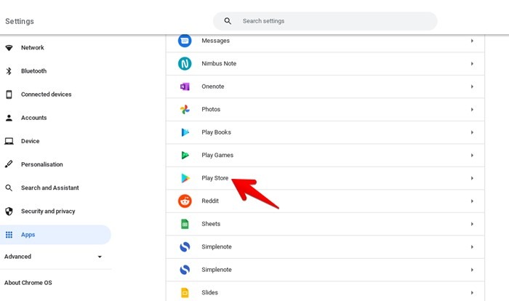Click the Accounts person icon

9,118
